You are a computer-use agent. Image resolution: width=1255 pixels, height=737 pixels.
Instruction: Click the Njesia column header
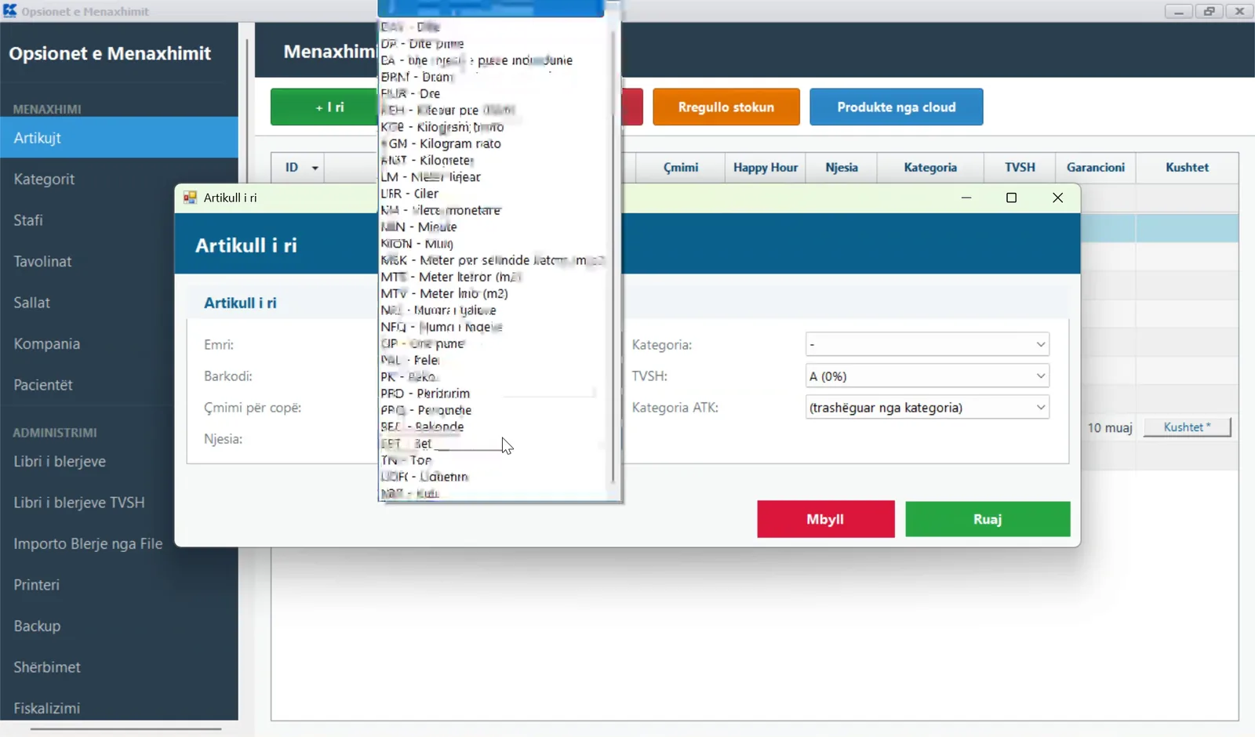(842, 168)
